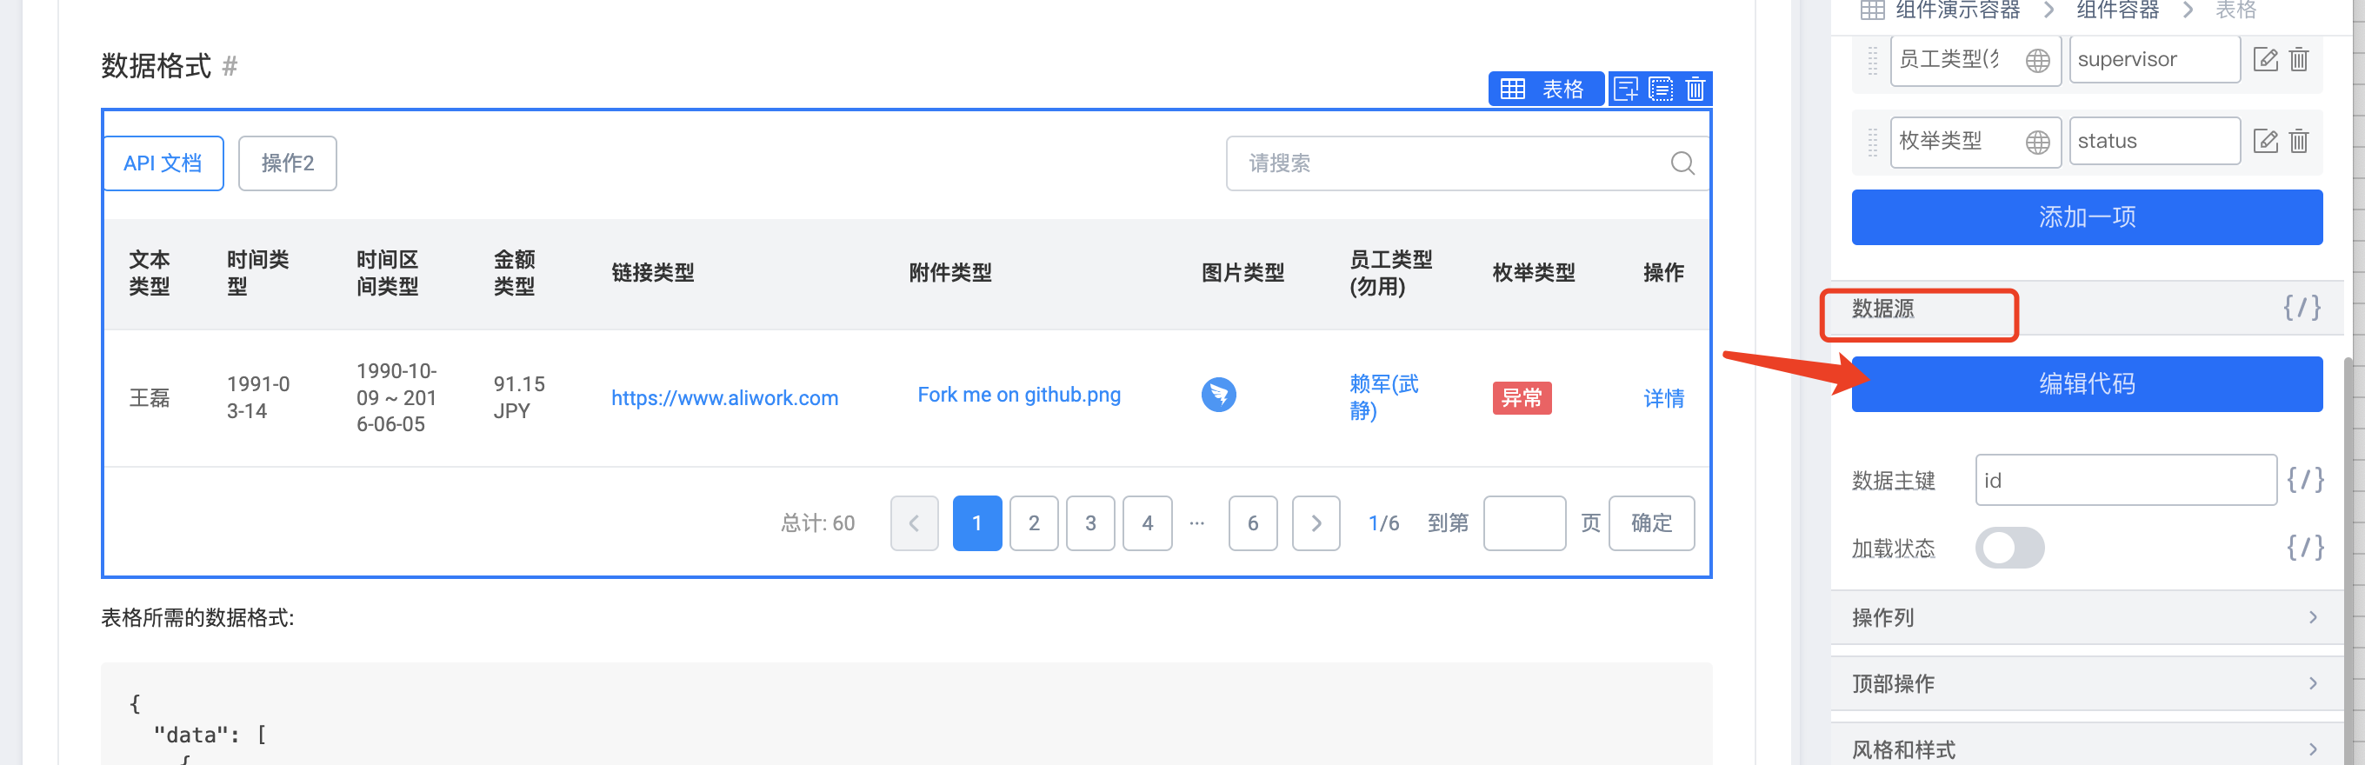Click the globe icon in 枚举类型 field
Screen dimensions: 2365x765
click(x=2037, y=143)
